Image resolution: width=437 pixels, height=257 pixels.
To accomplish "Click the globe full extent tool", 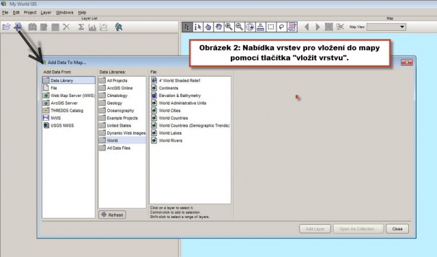I will click(250, 27).
